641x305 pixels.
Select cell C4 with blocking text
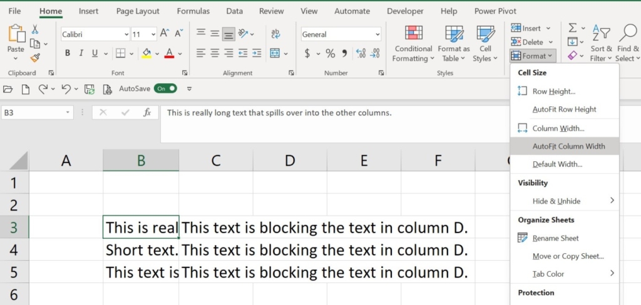215,250
